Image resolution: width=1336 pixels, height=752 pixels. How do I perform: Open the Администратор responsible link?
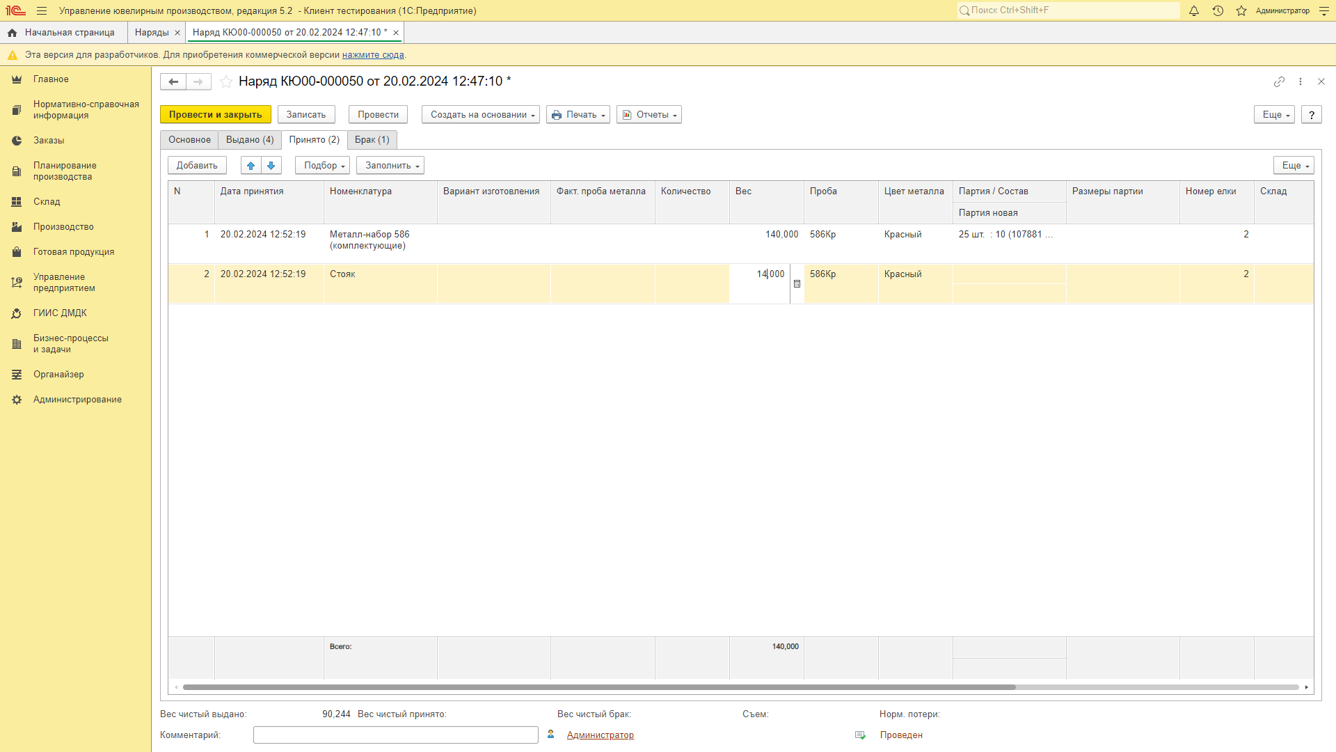coord(600,735)
